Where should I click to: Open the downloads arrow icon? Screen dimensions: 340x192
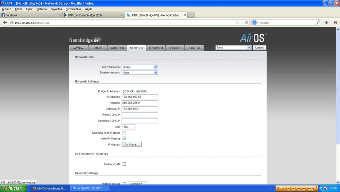point(326,23)
